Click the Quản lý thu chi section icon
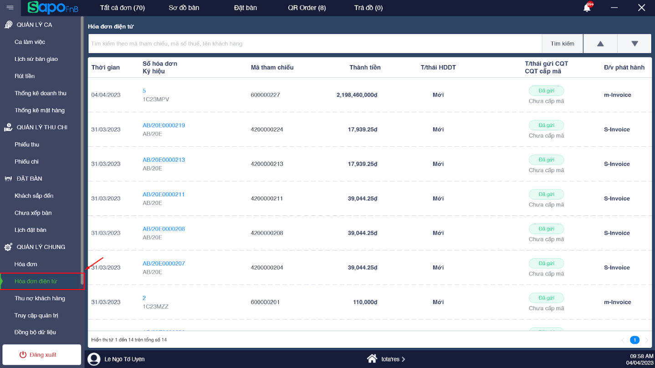This screenshot has width=655, height=368. tap(8, 128)
